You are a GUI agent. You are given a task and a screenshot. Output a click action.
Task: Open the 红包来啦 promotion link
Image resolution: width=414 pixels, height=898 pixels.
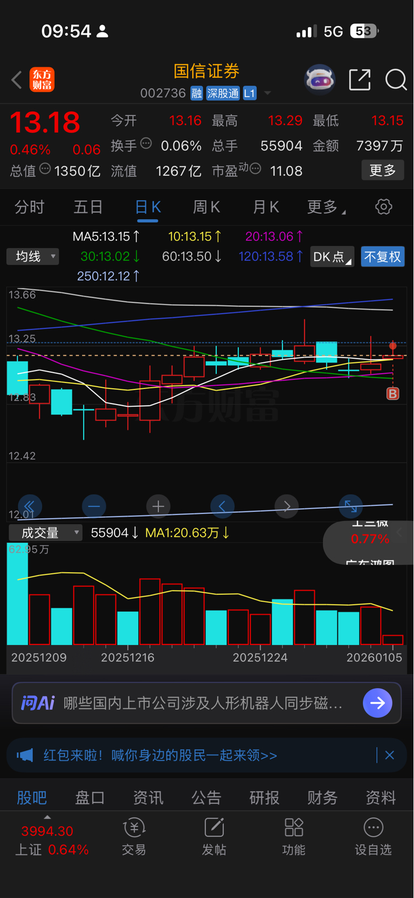click(x=160, y=755)
